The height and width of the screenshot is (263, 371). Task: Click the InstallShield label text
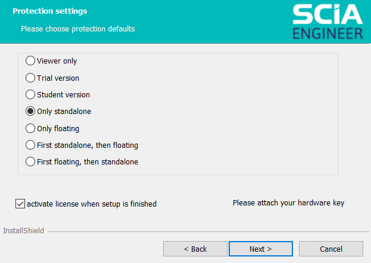(23, 231)
